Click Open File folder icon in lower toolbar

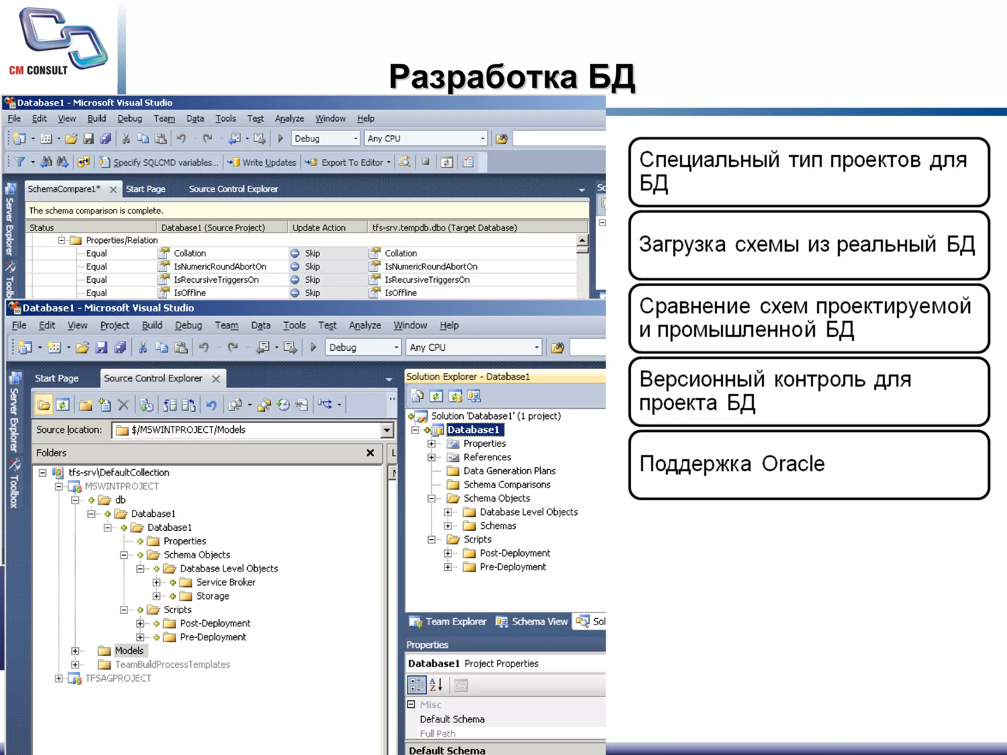pyautogui.click(x=82, y=348)
